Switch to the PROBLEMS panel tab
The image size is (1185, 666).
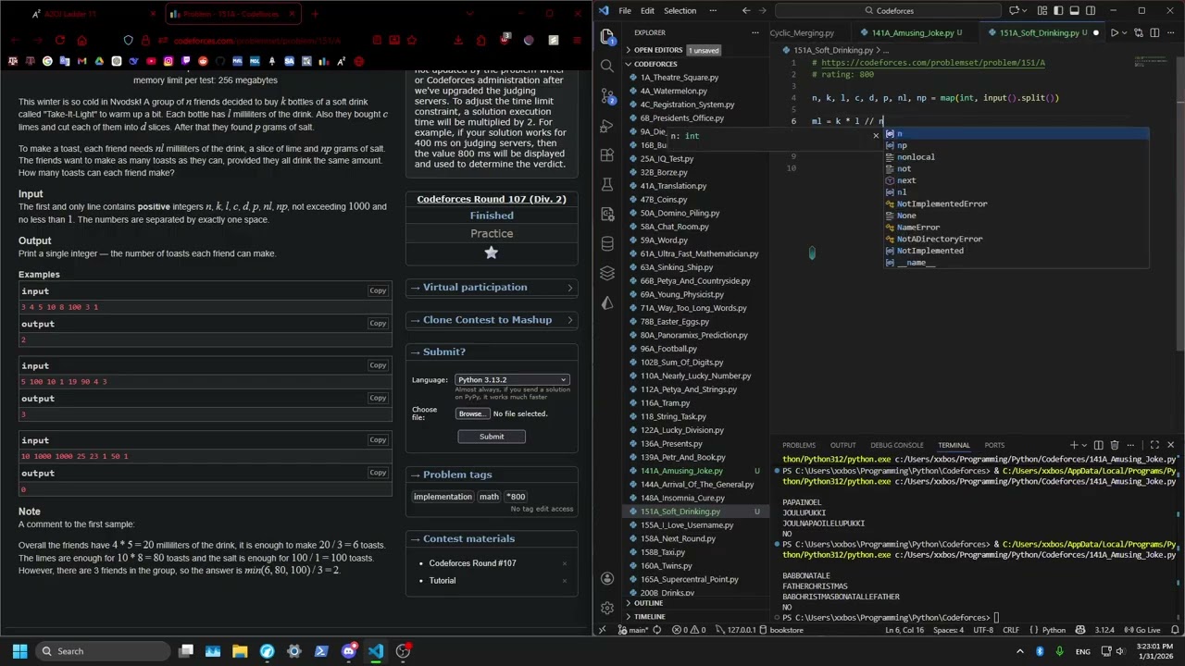[799, 445]
